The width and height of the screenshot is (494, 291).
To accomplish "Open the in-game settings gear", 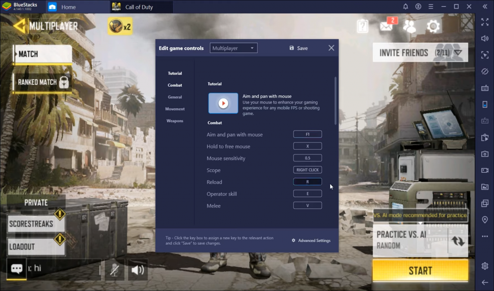I will pos(433,26).
